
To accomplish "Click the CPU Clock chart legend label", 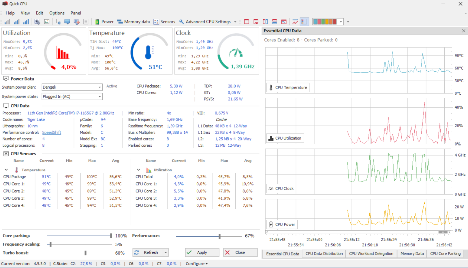I will pyautogui.click(x=281, y=189).
